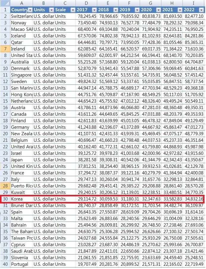Click the Japan country cell
Image resolution: width=206 pixels, height=269 pixels.
pyautogui.click(x=22, y=160)
